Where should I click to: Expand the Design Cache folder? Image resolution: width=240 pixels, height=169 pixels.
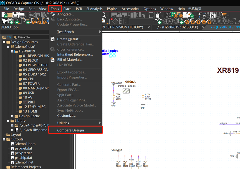pyautogui.click(x=12, y=116)
